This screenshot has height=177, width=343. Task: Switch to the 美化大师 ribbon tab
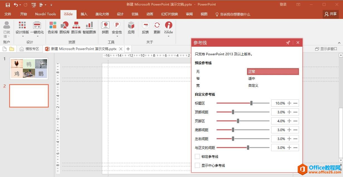102,14
